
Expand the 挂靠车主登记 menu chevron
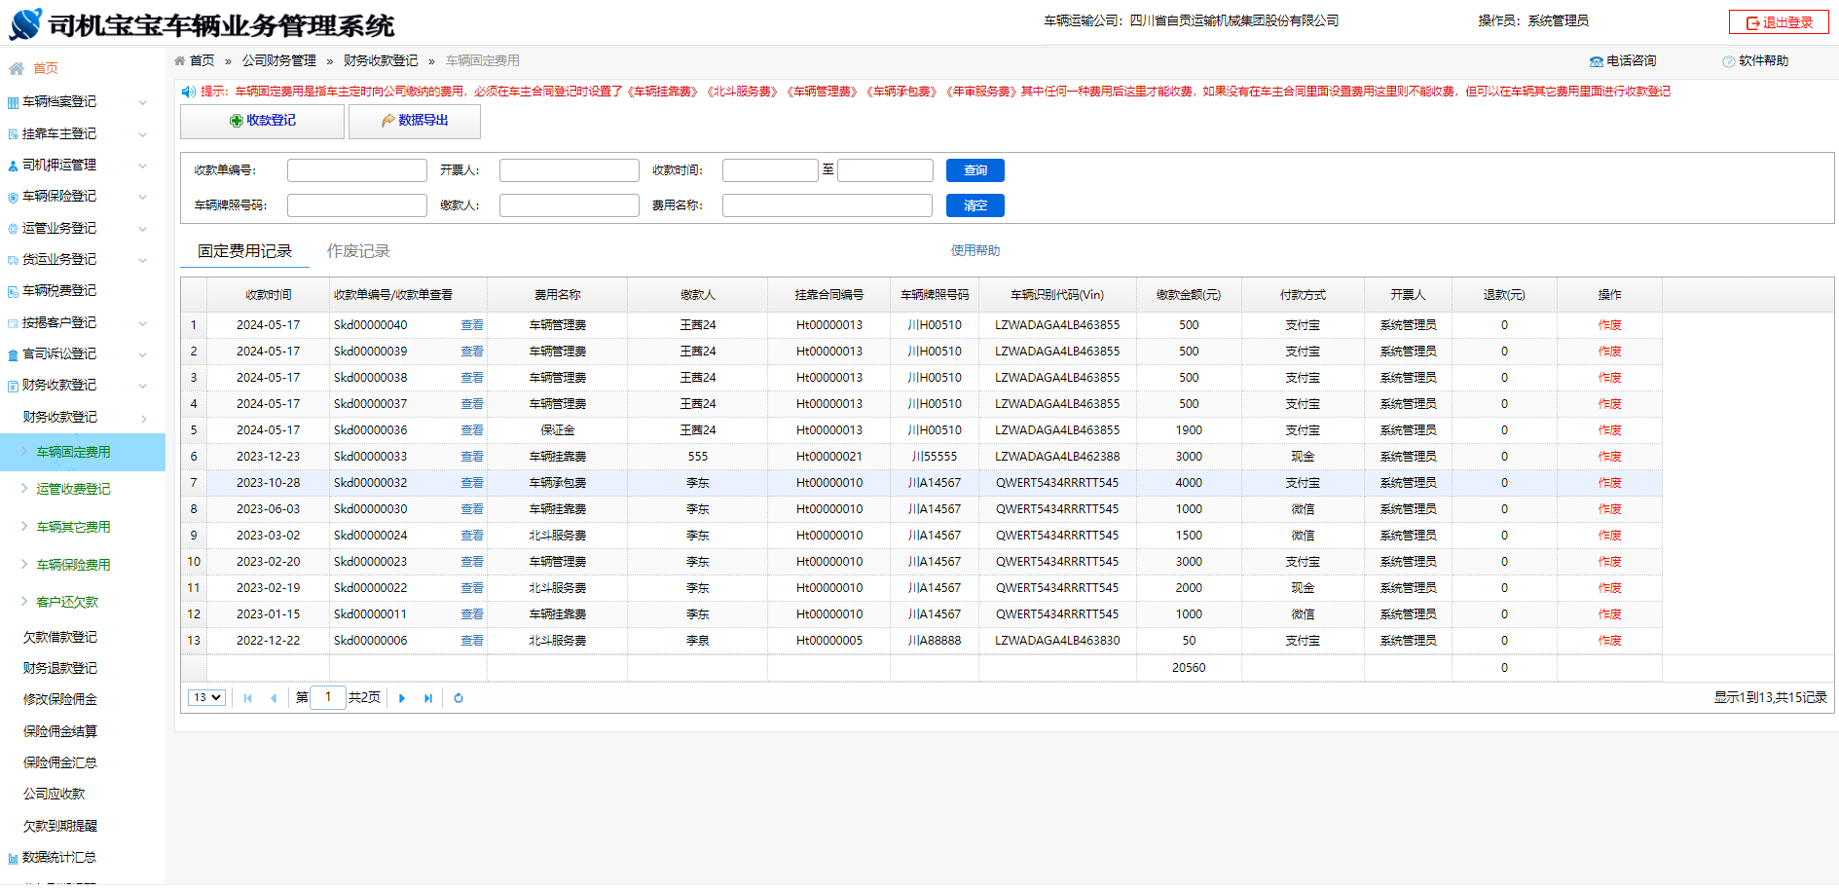(143, 134)
